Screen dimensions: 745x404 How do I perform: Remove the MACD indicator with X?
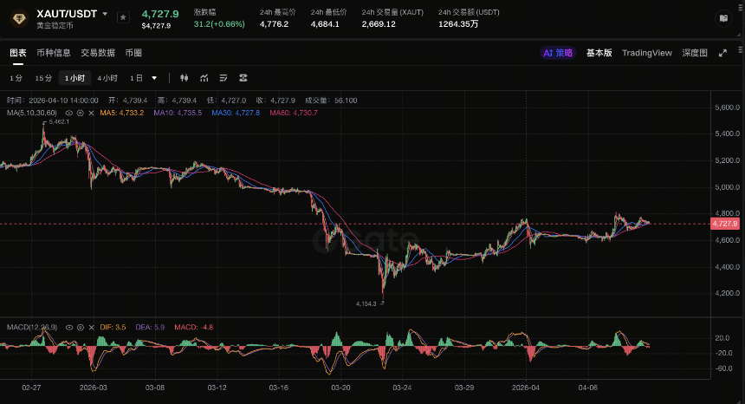click(91, 328)
